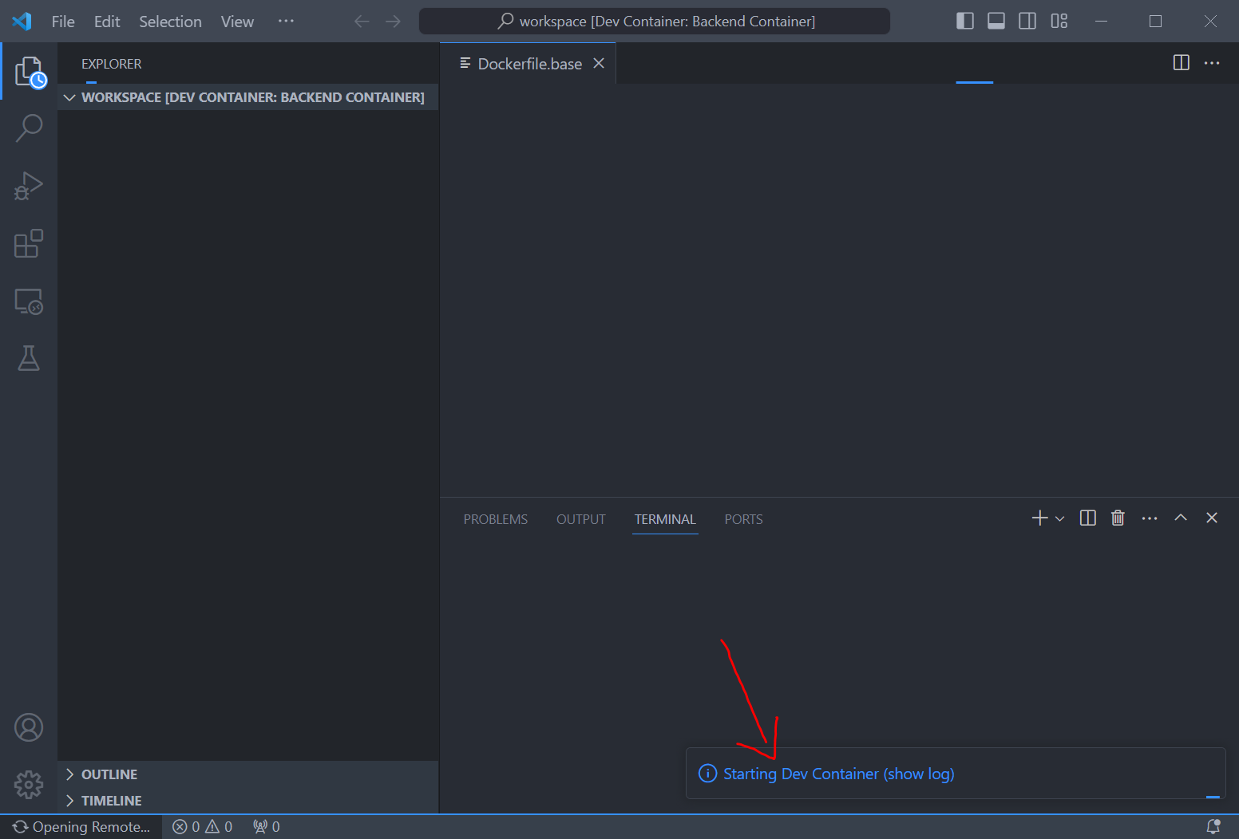Click the VS Code logo icon
This screenshot has height=839, width=1239.
[22, 22]
